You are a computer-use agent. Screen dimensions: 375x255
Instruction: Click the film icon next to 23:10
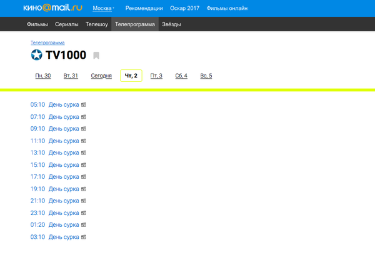coord(84,213)
